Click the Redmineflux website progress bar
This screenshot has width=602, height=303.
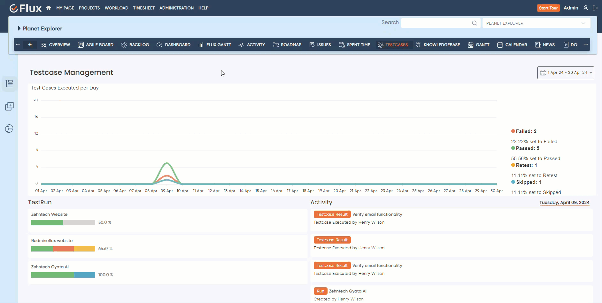click(x=63, y=249)
